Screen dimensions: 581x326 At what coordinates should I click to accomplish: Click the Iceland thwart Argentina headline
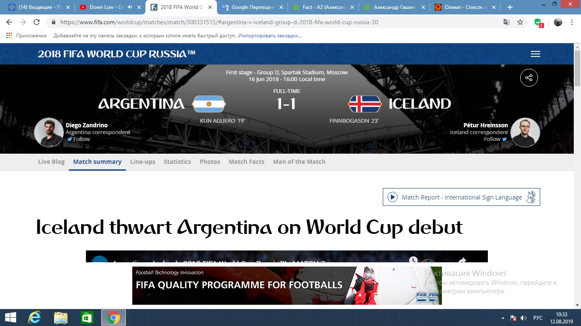(x=250, y=227)
